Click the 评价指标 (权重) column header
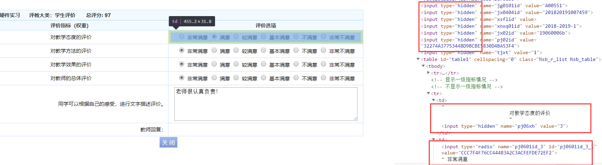This screenshot has width=602, height=165. 70,25
